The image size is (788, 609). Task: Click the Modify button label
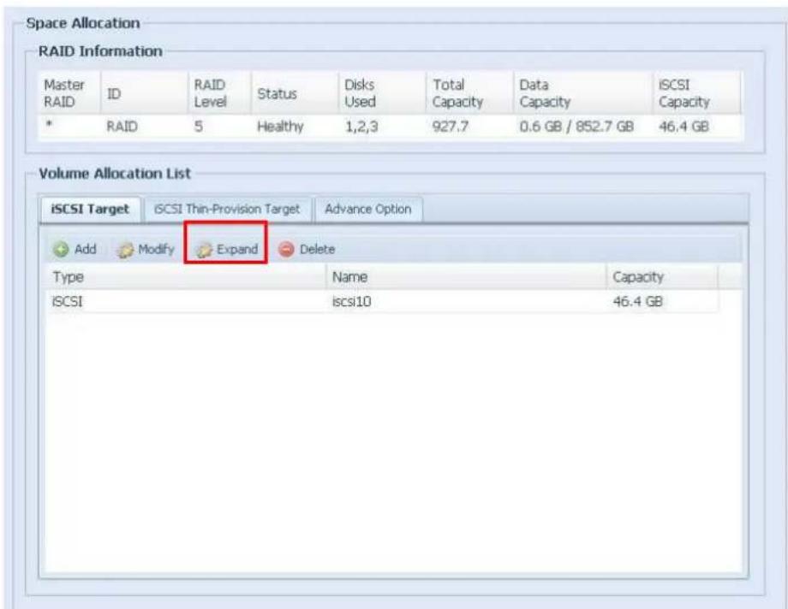156,249
